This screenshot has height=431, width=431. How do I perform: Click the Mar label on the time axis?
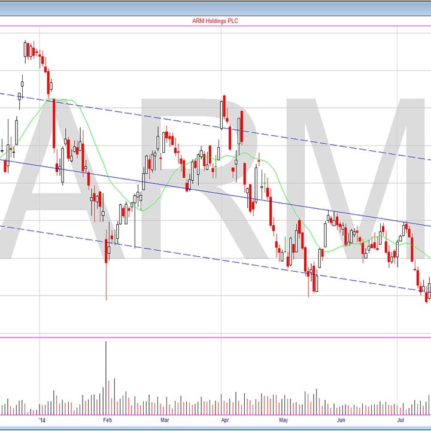click(164, 420)
